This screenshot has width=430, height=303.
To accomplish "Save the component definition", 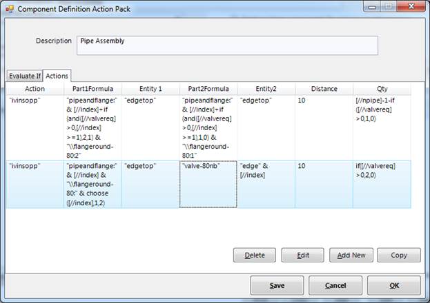I will (x=276, y=285).
